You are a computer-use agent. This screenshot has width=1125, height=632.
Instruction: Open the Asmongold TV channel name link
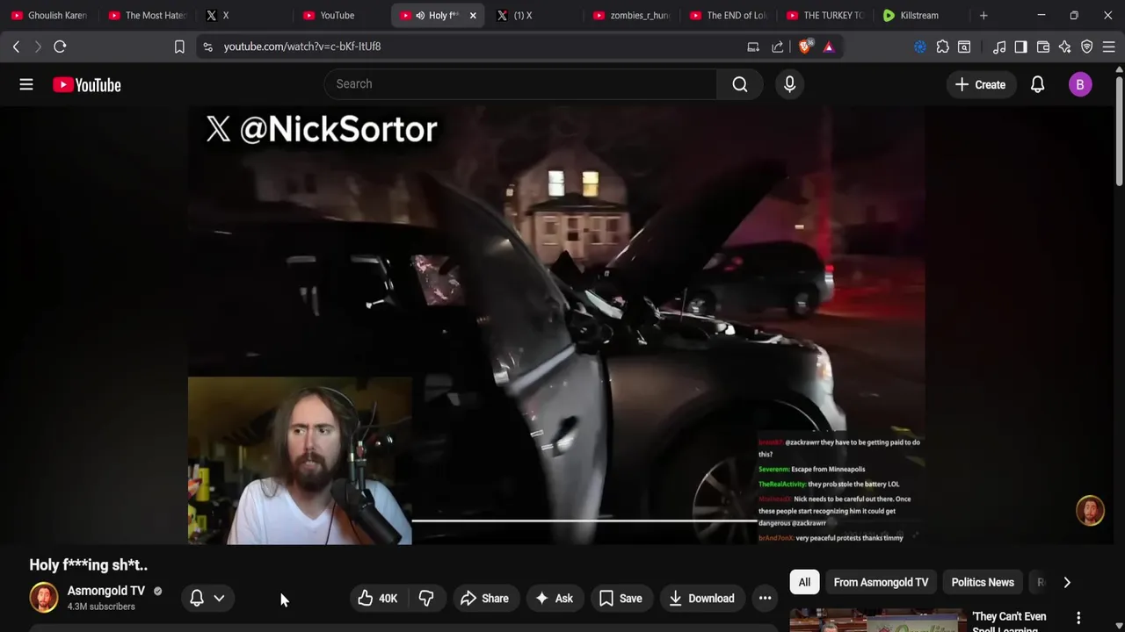106,591
